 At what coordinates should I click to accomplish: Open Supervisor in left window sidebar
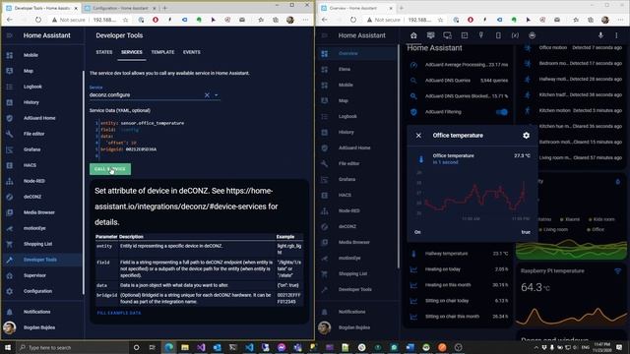(42, 275)
